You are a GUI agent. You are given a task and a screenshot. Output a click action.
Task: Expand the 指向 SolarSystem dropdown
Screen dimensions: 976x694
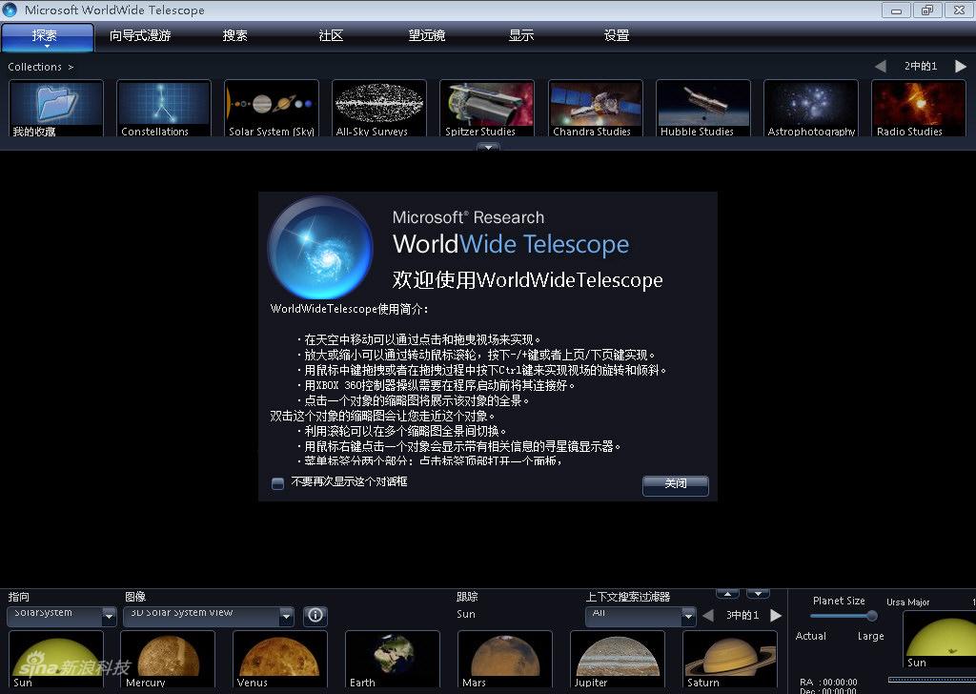(109, 617)
